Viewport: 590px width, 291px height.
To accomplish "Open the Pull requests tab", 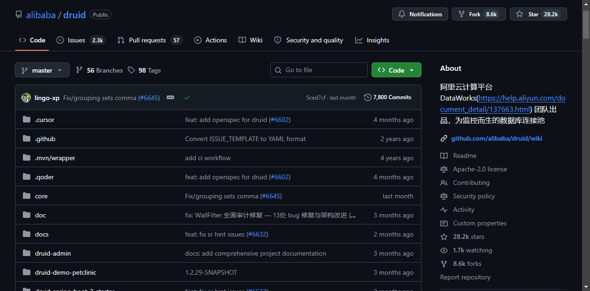I will pos(149,40).
